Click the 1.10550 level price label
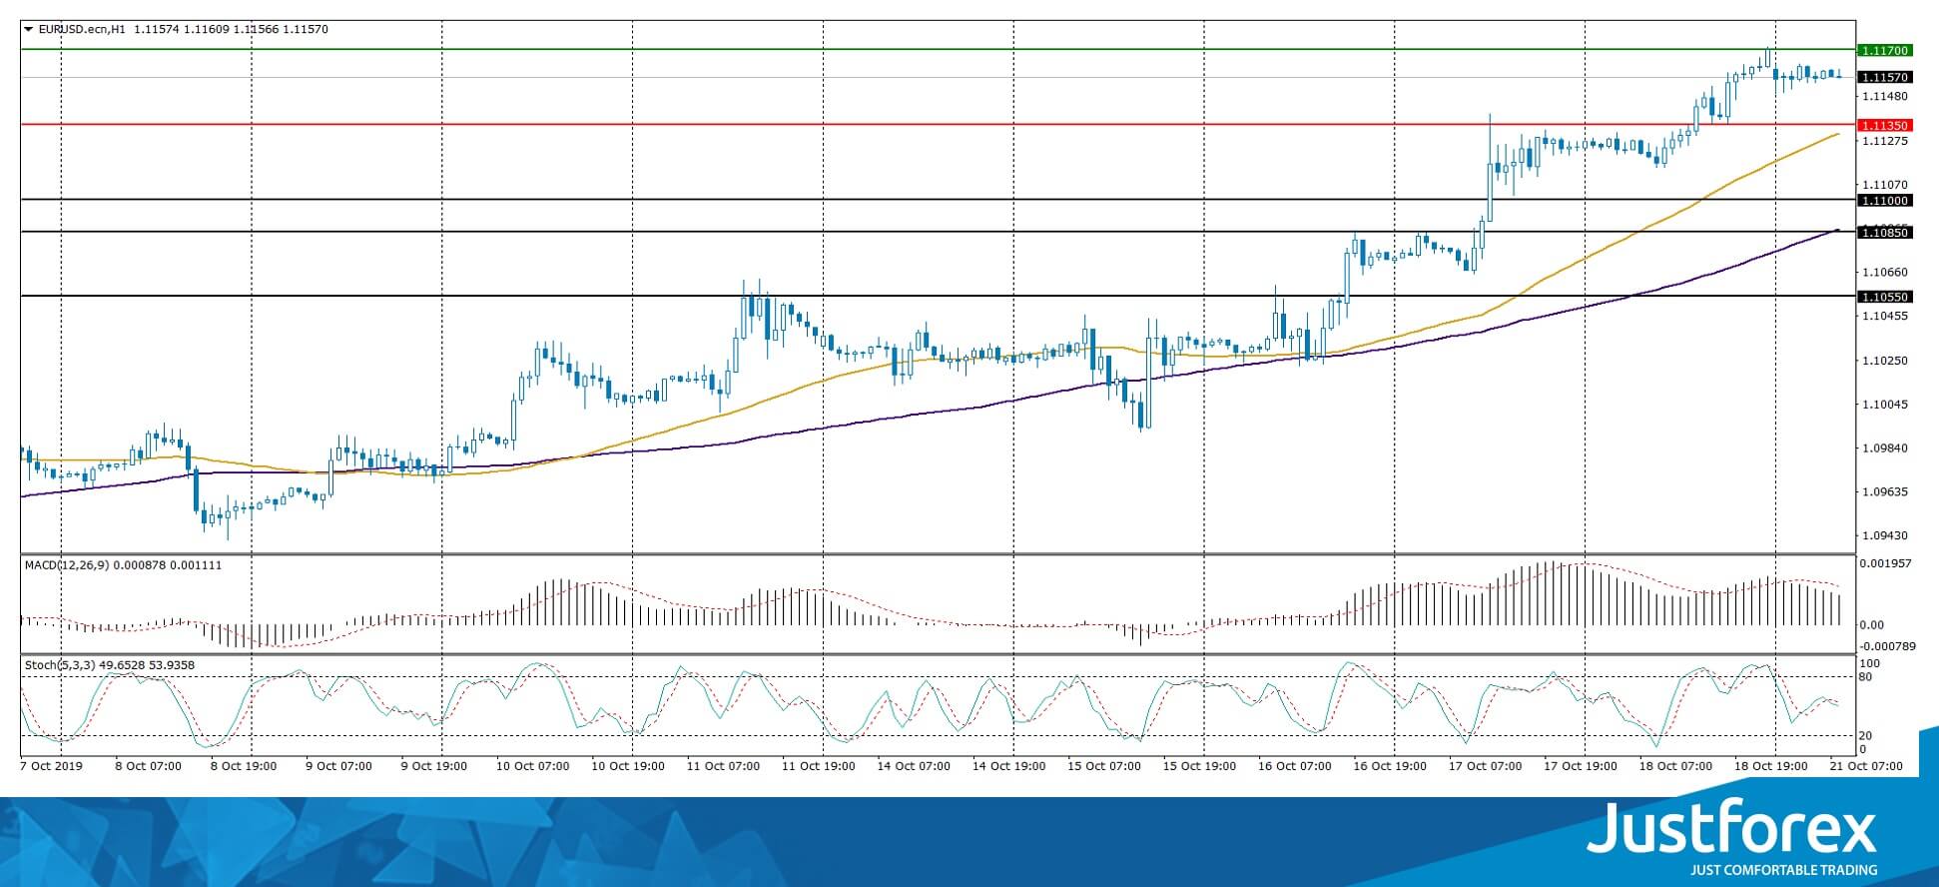This screenshot has height=887, width=1939. (x=1883, y=297)
